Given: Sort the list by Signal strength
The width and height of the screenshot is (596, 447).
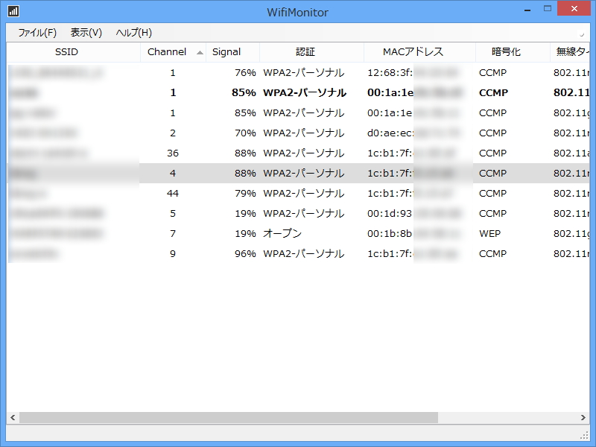Looking at the screenshot, I should (228, 52).
